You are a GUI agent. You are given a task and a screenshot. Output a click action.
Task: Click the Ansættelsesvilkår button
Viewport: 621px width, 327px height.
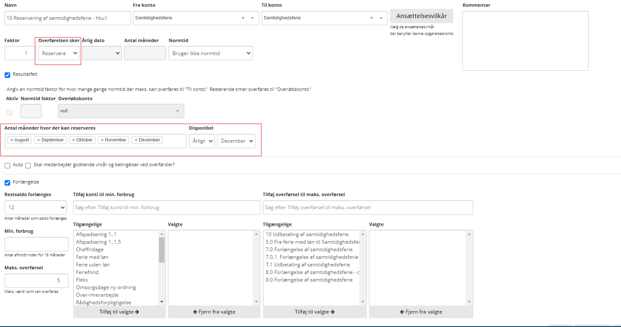[421, 16]
